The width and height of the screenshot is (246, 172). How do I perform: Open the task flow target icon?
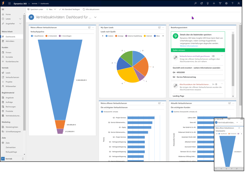pos(202,3)
